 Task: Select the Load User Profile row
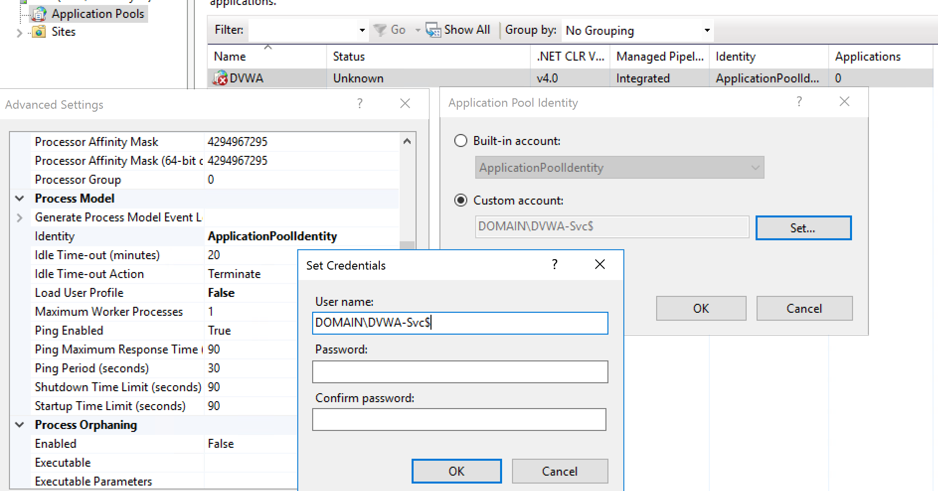(164, 293)
